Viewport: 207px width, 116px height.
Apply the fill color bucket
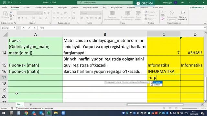[x=40, y=18]
